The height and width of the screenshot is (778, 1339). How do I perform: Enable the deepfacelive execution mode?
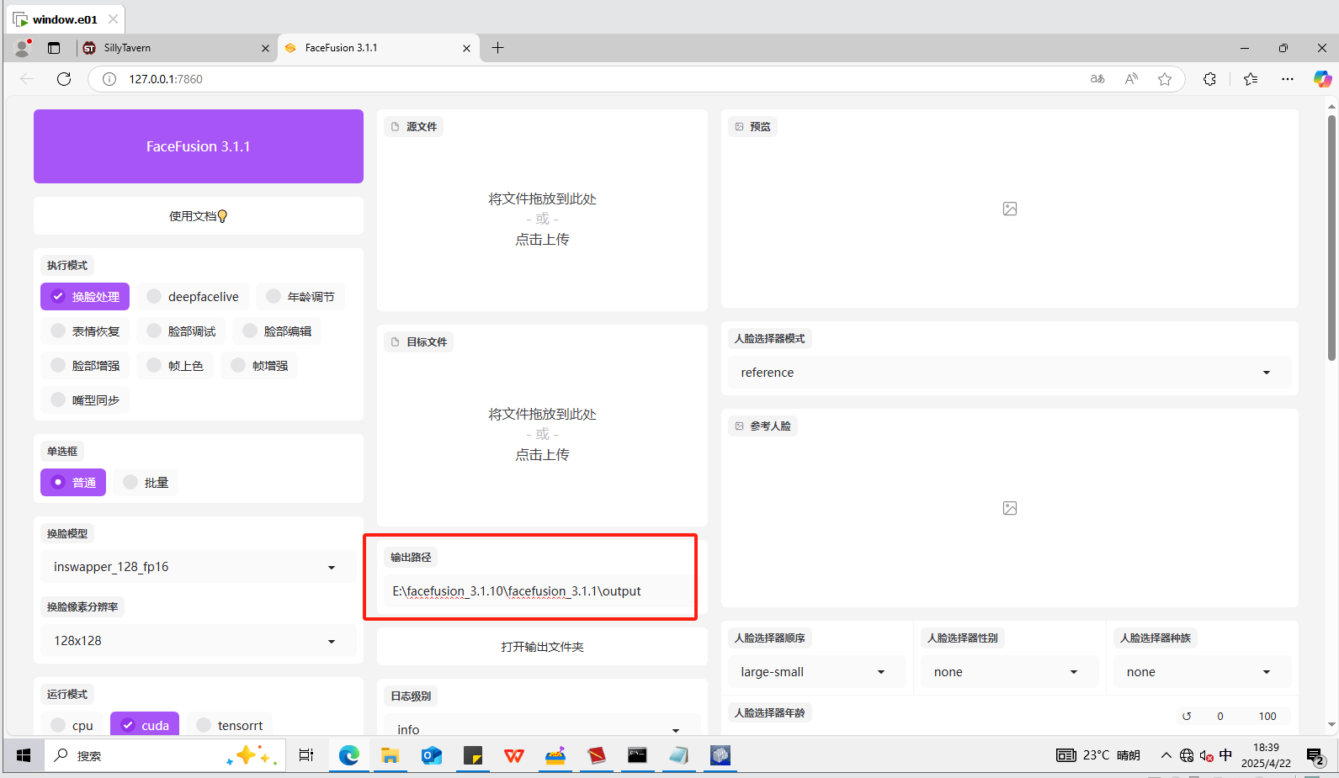click(x=193, y=297)
